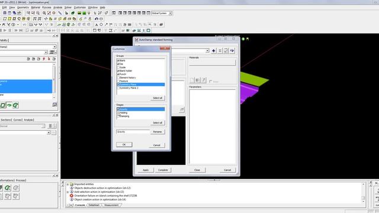Open the Global System dropdown
Screen dimensions: 379x213
(171, 13)
